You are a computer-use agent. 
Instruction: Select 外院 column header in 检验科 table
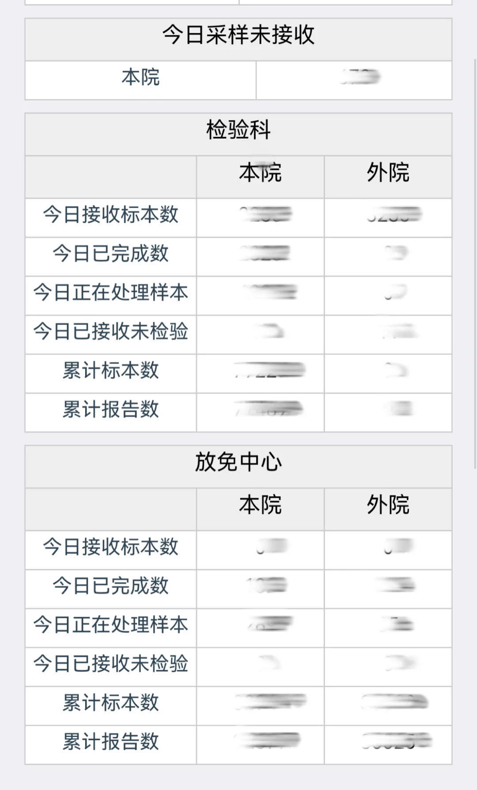(x=388, y=173)
